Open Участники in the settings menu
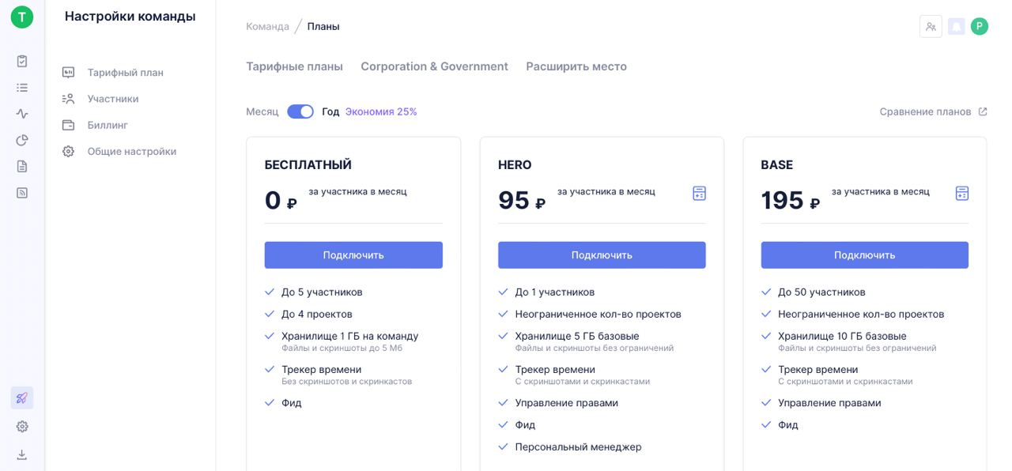The width and height of the screenshot is (1012, 471). click(113, 99)
